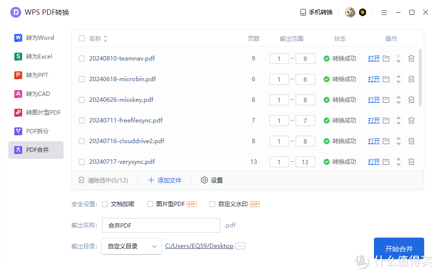
Task: Select 转为CAD in sidebar
Action: pos(36,94)
